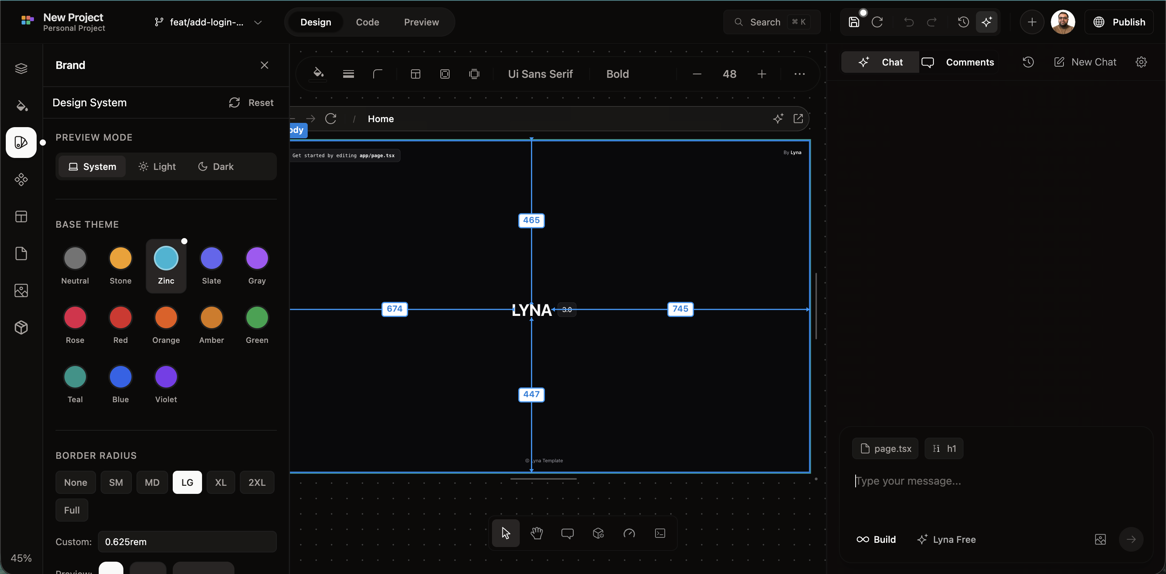Select the fill/paint bucket sidebar icon

pyautogui.click(x=21, y=106)
